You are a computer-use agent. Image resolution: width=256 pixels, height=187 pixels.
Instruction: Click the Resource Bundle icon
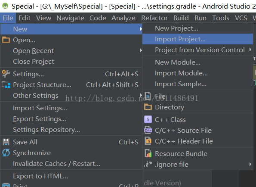(x=148, y=153)
